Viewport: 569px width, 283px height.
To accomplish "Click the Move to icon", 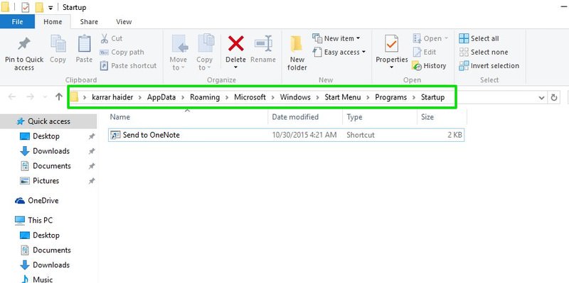I will 179,44.
